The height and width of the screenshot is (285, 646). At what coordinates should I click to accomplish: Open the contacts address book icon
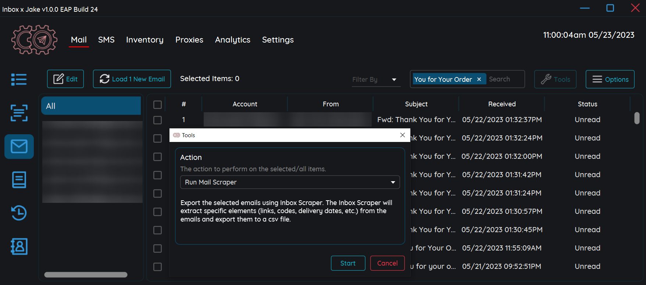tap(19, 246)
